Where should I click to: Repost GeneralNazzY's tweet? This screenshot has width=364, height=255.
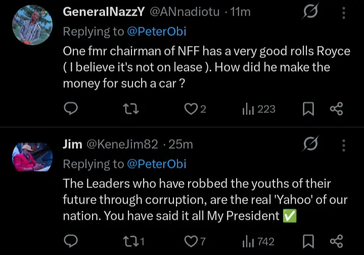[x=131, y=108]
